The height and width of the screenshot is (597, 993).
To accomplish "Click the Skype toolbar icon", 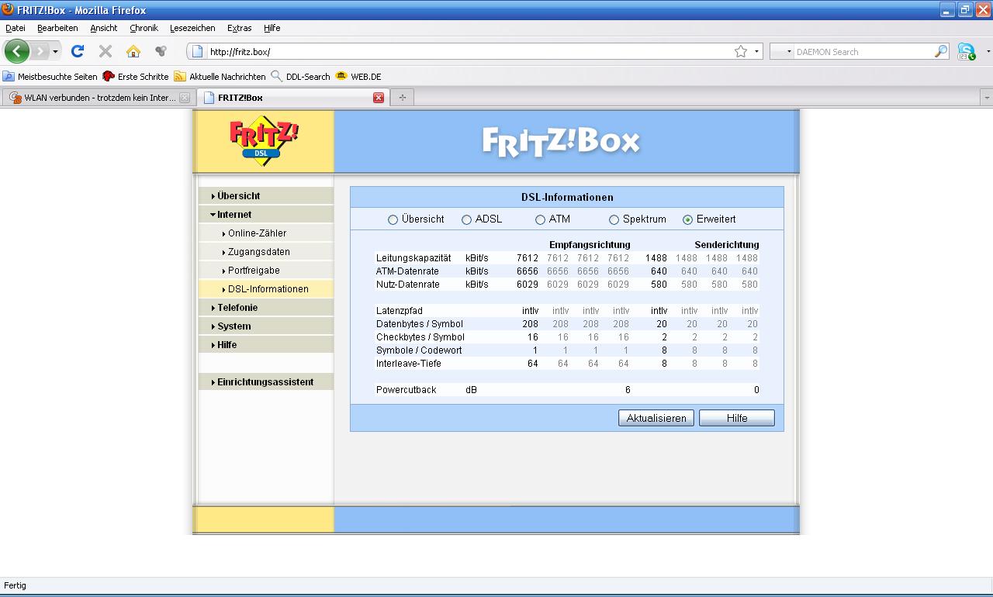I will click(966, 51).
